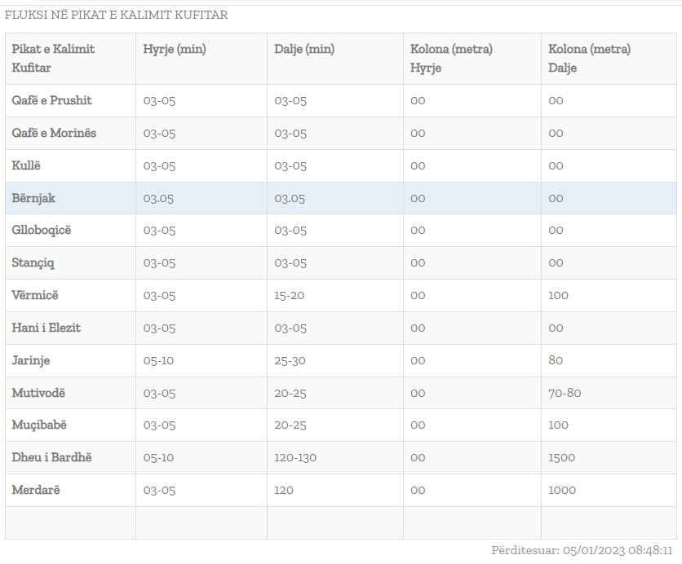Click the Jarinje border crossing name

coord(31,360)
